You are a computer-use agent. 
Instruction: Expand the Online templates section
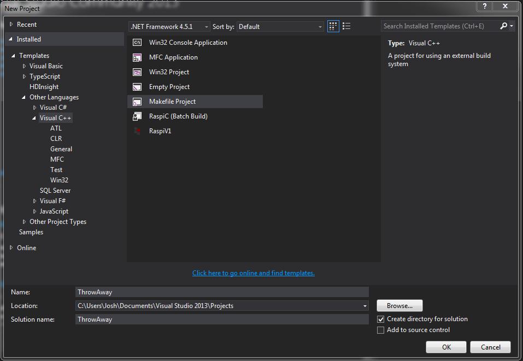11,248
